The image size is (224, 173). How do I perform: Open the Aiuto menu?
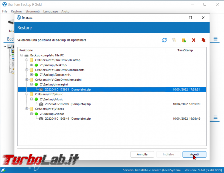tap(65, 11)
